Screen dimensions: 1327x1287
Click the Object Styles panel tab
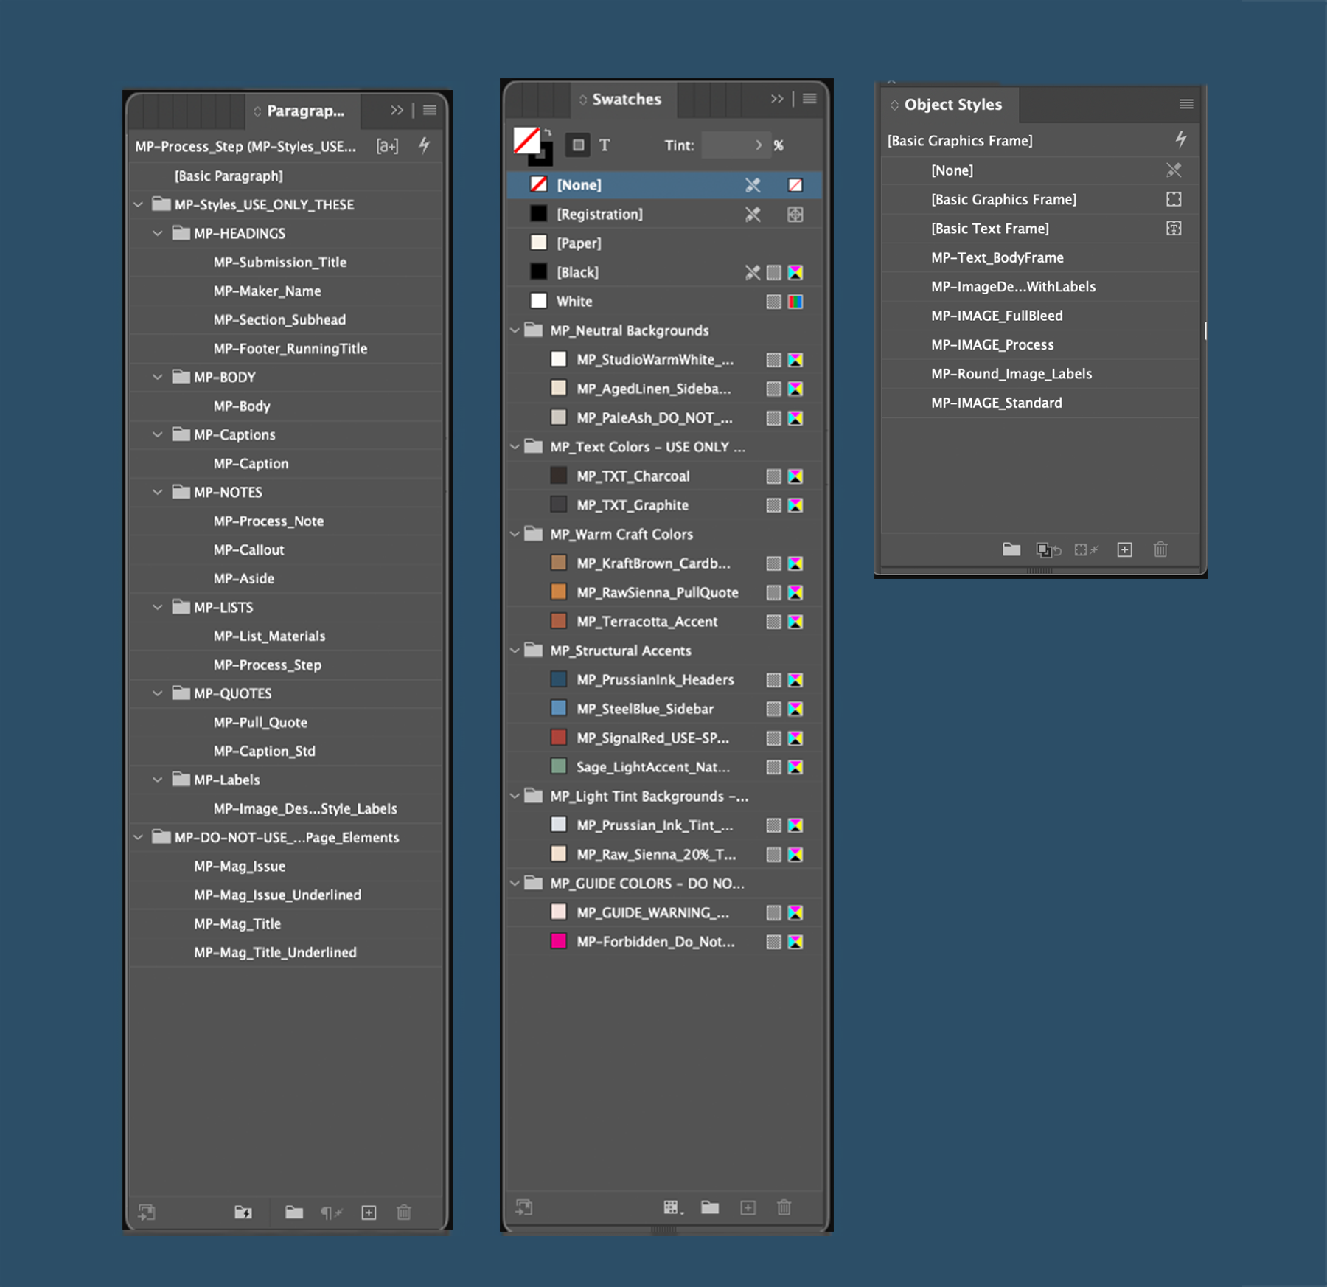[950, 105]
